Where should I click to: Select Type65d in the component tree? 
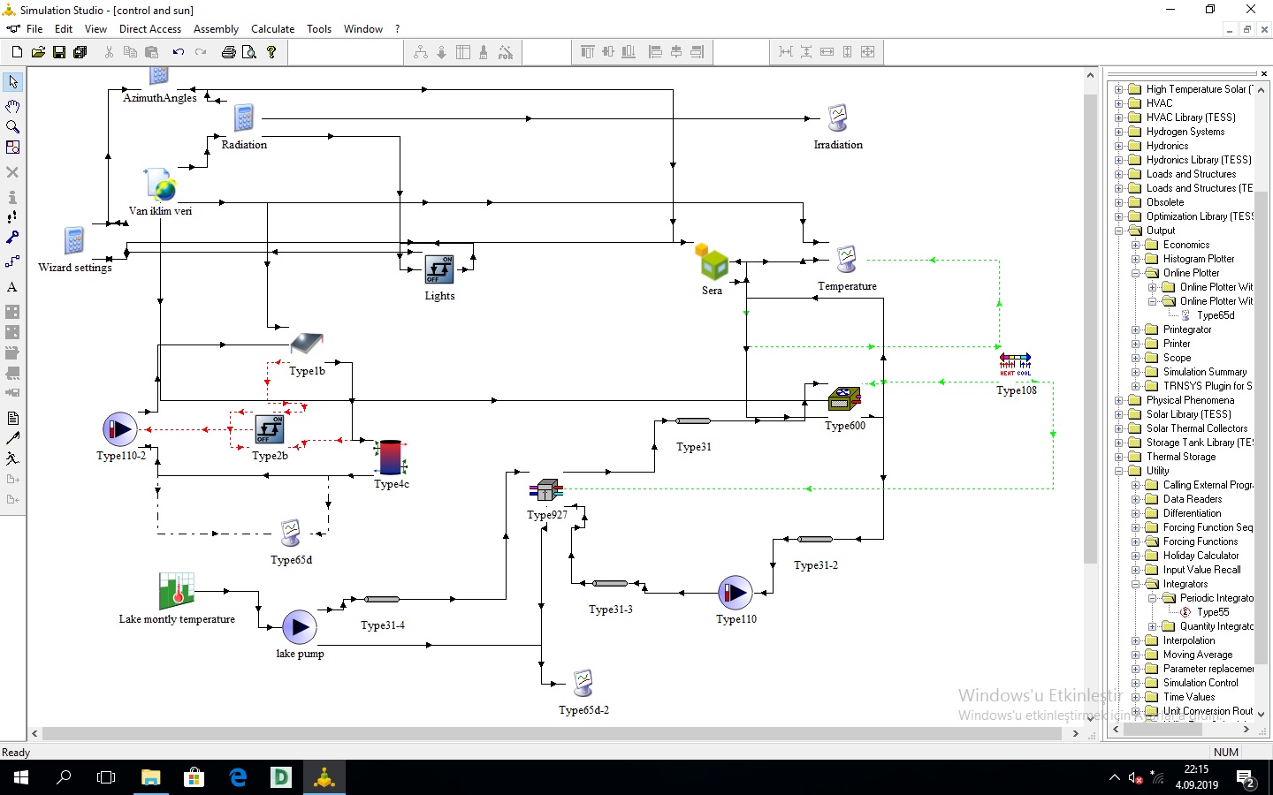(1216, 315)
